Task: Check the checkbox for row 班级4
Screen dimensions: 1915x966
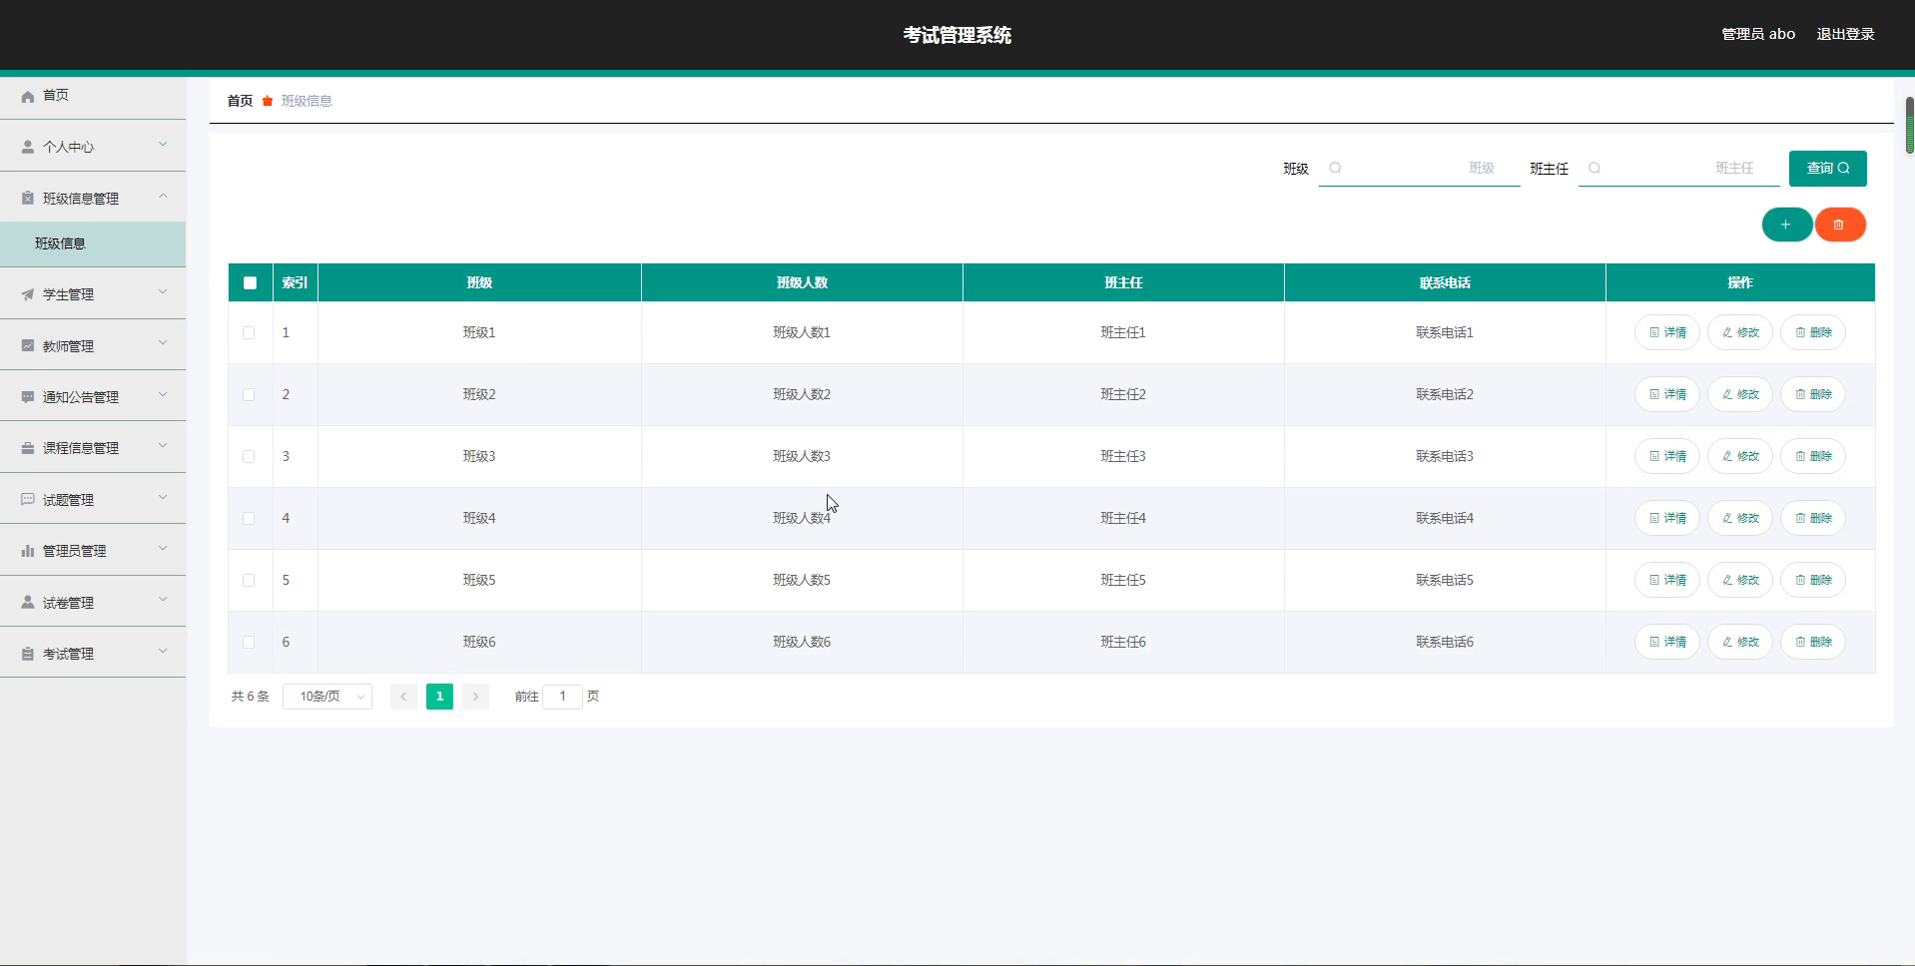Action: click(249, 518)
